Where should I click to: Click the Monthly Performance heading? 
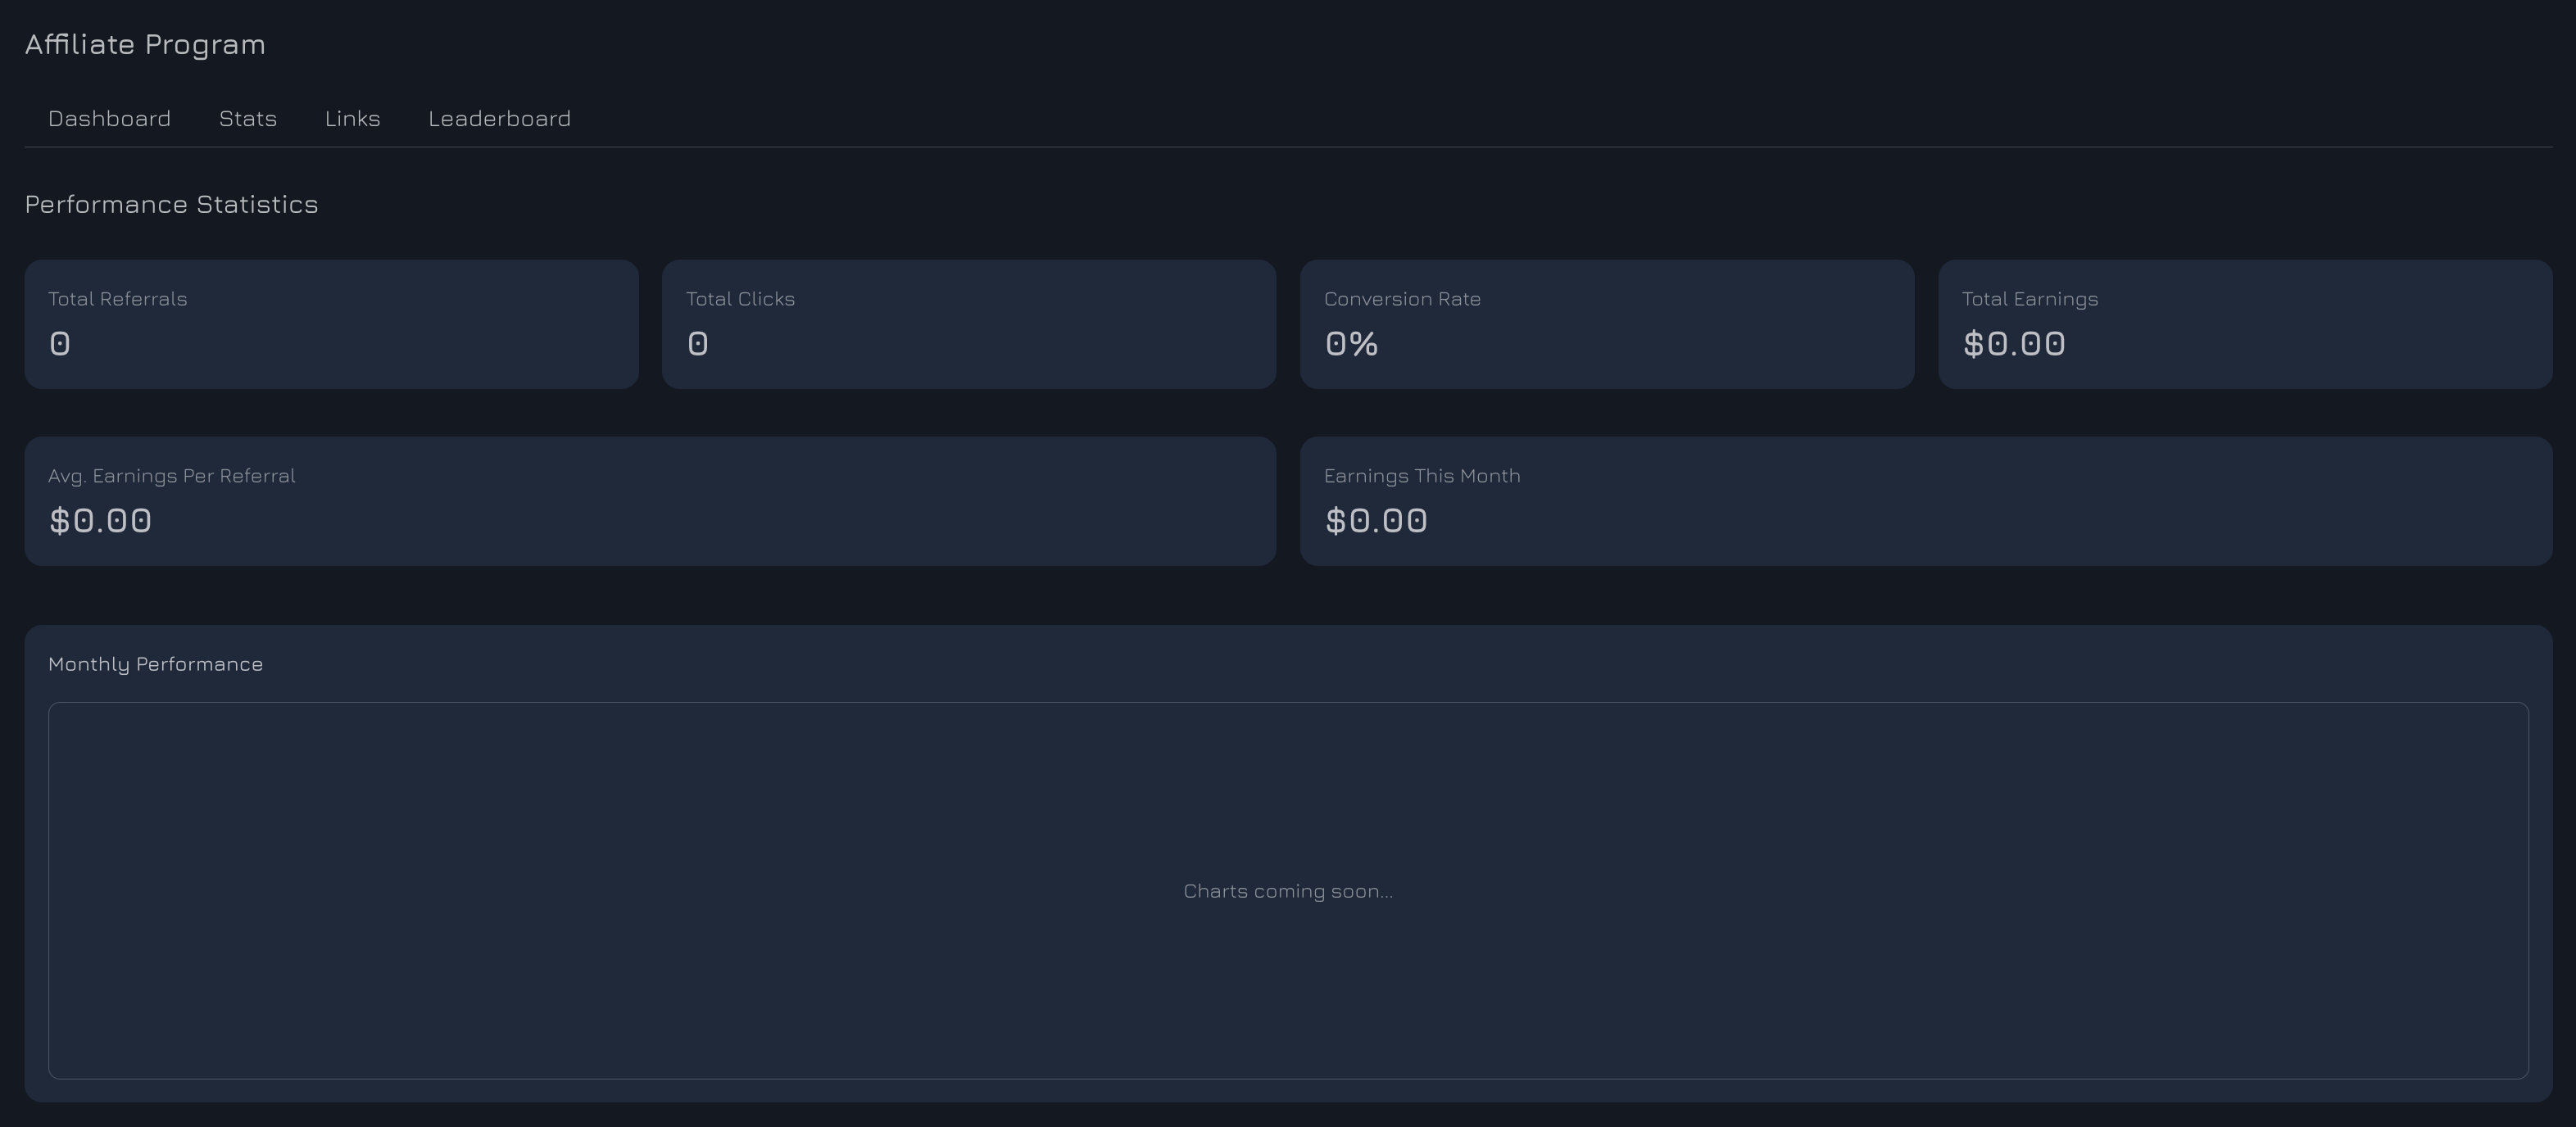pos(155,665)
